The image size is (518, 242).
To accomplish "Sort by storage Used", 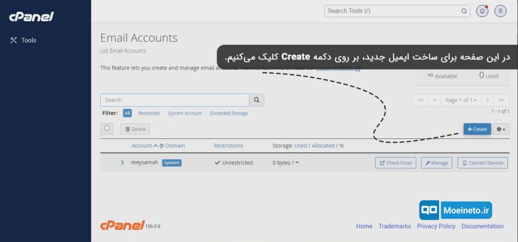I will coord(300,146).
